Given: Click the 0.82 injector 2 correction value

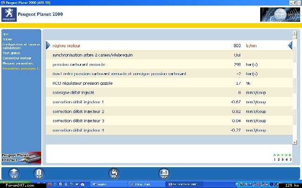Looking at the screenshot, I should (236, 112).
